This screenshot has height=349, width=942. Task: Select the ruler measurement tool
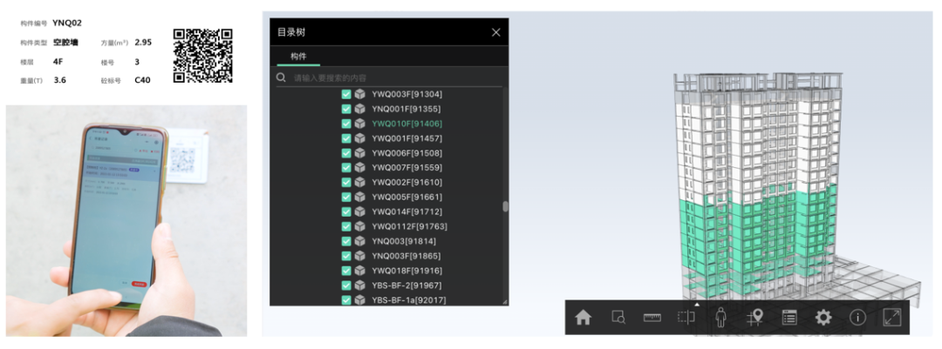point(652,318)
